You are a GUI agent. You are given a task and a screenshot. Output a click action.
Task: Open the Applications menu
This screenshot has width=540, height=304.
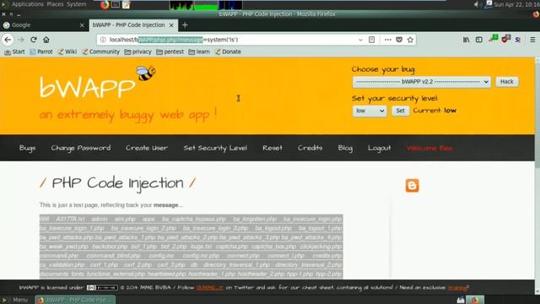click(x=28, y=4)
